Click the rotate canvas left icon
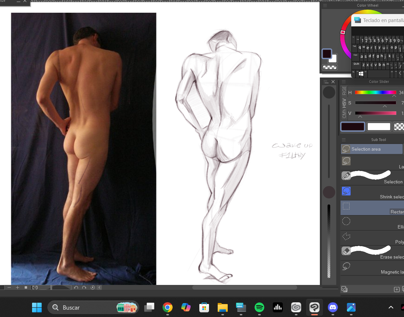The height and width of the screenshot is (317, 404). click(76, 288)
